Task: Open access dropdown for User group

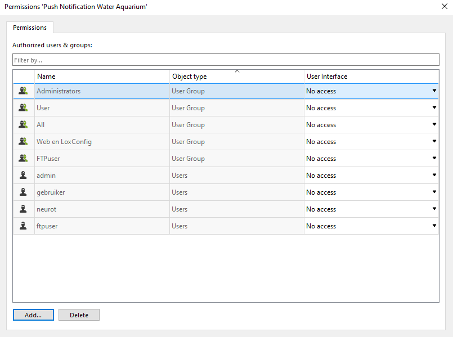Action: pyautogui.click(x=434, y=107)
